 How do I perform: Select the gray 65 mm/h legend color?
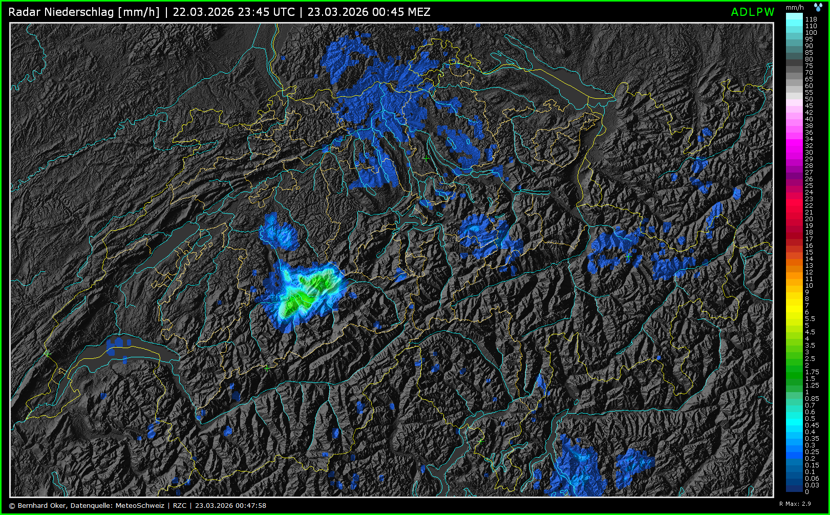coord(794,79)
